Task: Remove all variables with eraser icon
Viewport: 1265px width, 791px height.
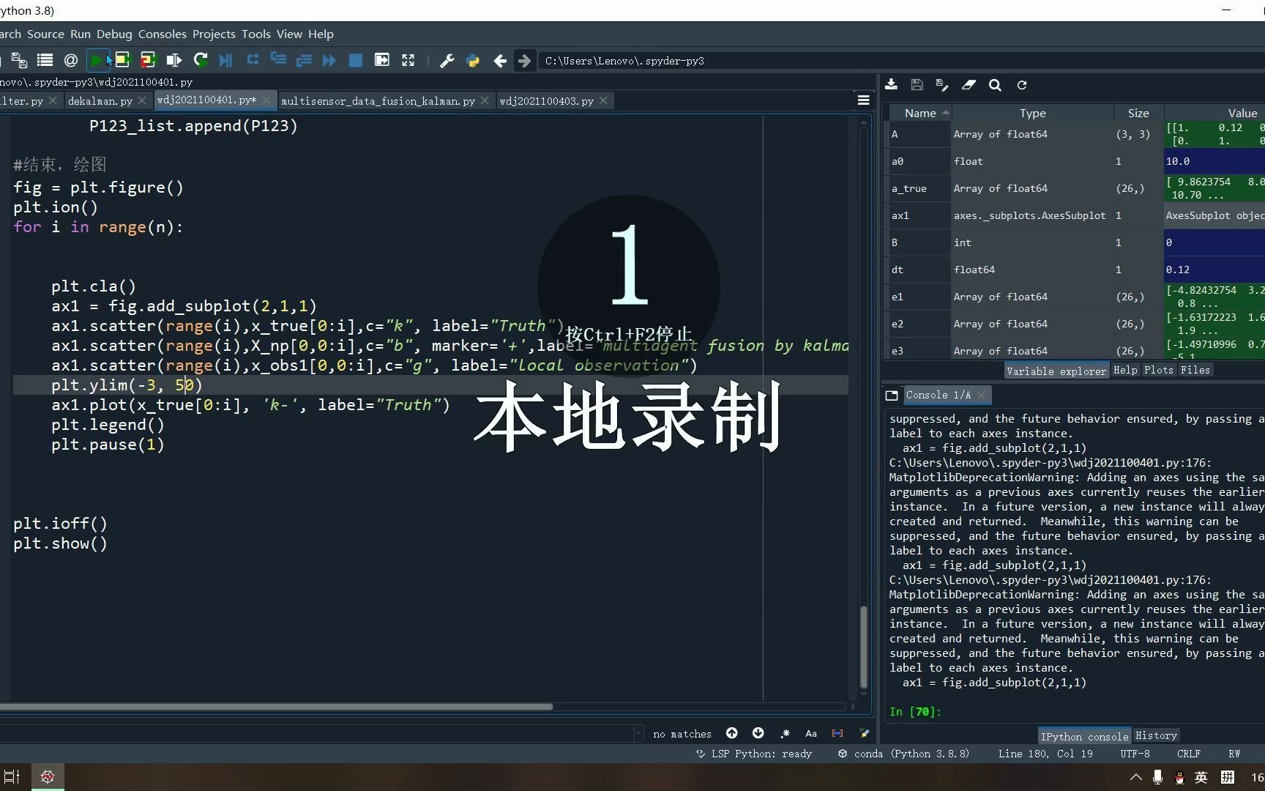Action: [x=969, y=84]
